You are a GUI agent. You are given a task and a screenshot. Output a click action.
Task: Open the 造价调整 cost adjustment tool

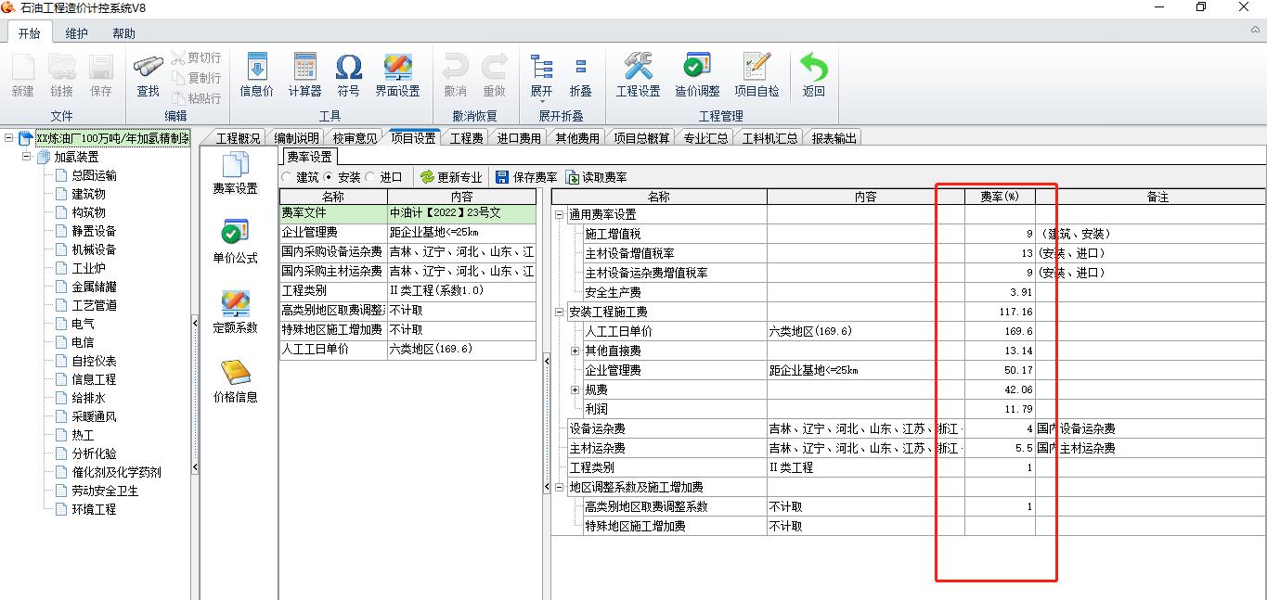point(697,74)
